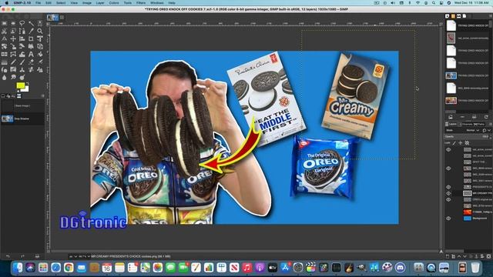Viewport: 493px width, 277px height.
Task: Select the Fuzzy Select wand tool
Action: [x=31, y=23]
